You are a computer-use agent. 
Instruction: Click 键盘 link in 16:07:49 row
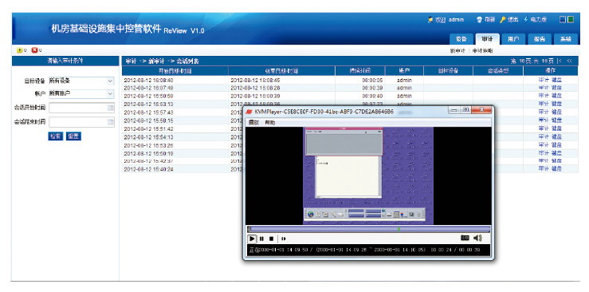[556, 88]
